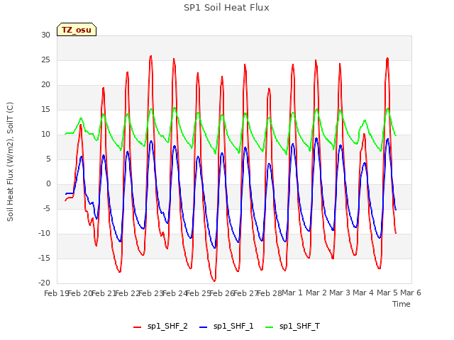Screen dimensions: 454x340
Task: Click the y-axis value 0
Action: (x=48, y=184)
